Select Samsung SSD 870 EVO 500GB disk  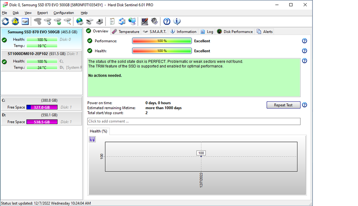[41, 38]
